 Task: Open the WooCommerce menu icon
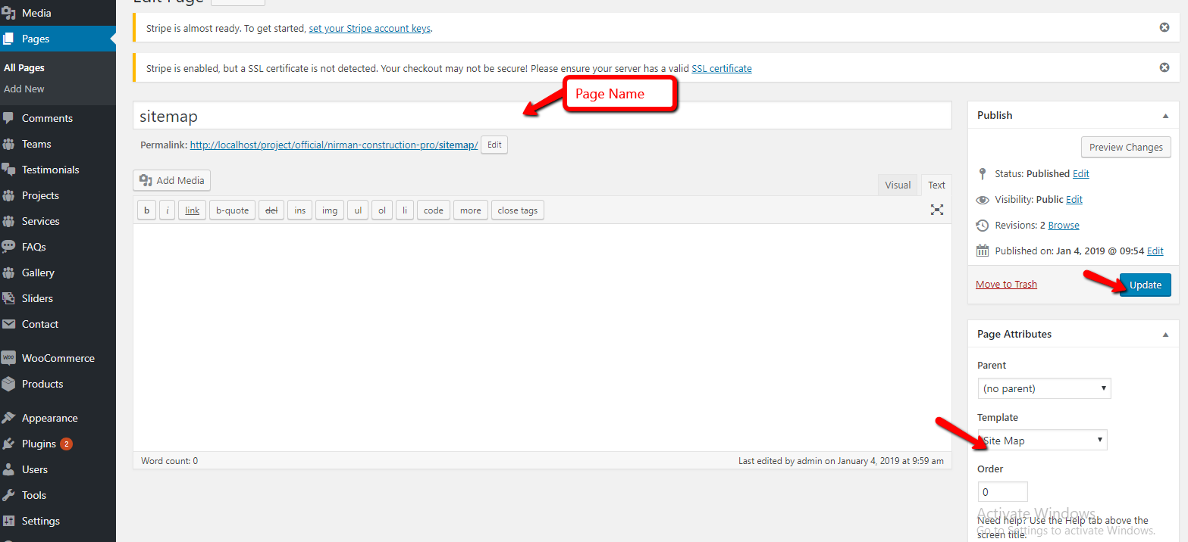9,358
